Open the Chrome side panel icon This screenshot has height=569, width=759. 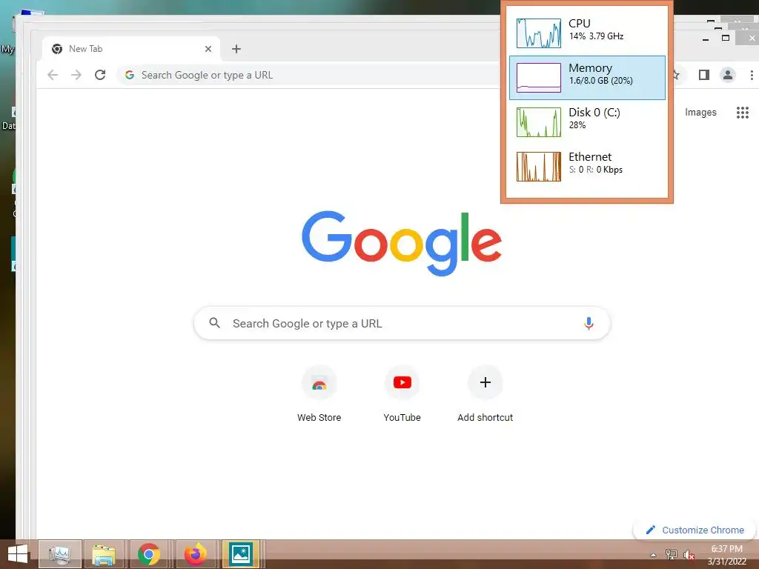point(704,75)
